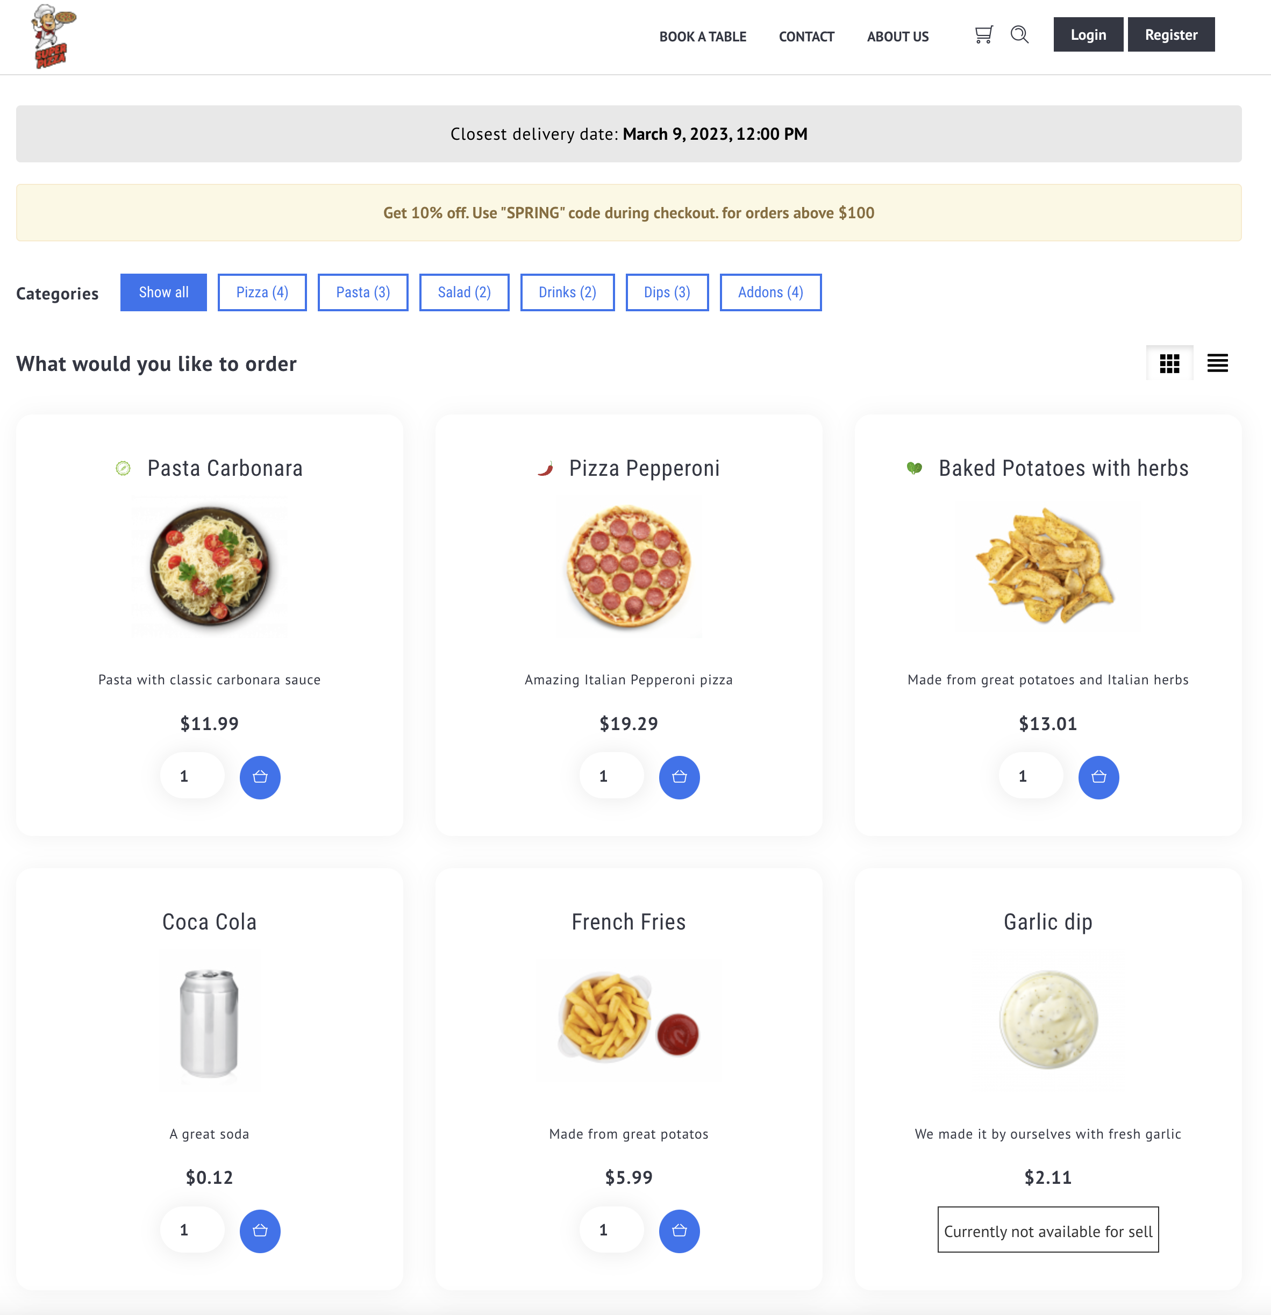Screen dimensions: 1271x1315
Task: Open the shopping cart icon in header
Action: coord(983,35)
